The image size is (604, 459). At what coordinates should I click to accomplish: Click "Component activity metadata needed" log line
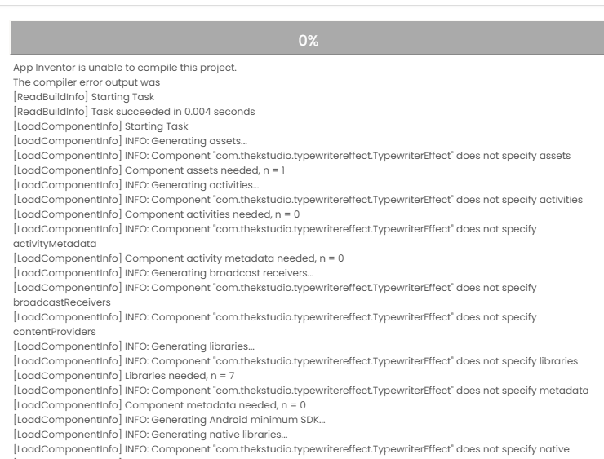[x=204, y=258]
